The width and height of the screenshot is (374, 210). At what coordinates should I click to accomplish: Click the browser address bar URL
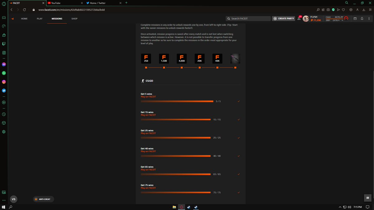click(x=71, y=10)
